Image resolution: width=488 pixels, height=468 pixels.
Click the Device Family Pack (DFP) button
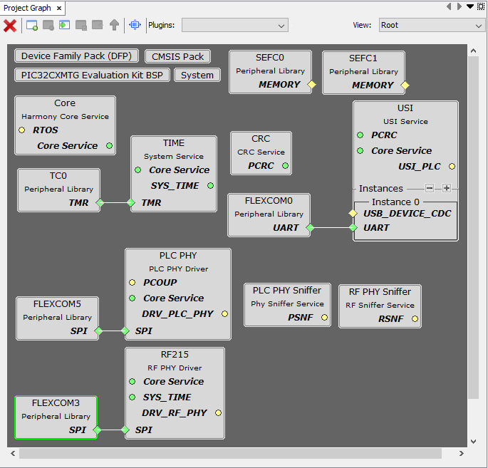coord(76,56)
